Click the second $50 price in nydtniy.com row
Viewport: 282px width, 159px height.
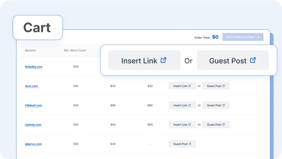pyautogui.click(x=150, y=125)
